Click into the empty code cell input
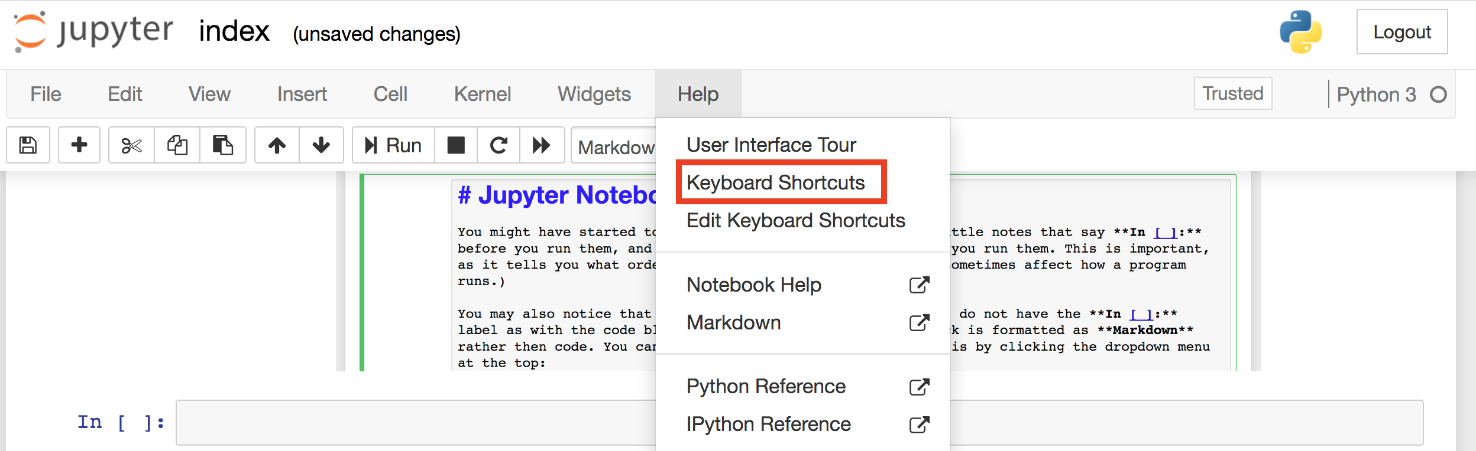Viewport: 1476px width, 451px height. 799,423
